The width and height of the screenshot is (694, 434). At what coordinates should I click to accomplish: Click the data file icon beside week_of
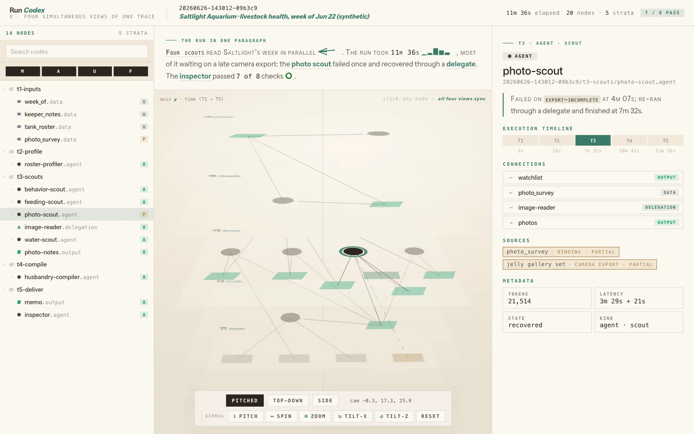click(19, 102)
